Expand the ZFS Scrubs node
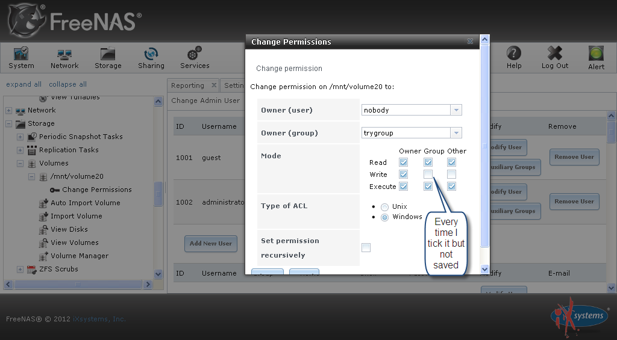Viewport: 617px width, 340px height. (x=20, y=269)
